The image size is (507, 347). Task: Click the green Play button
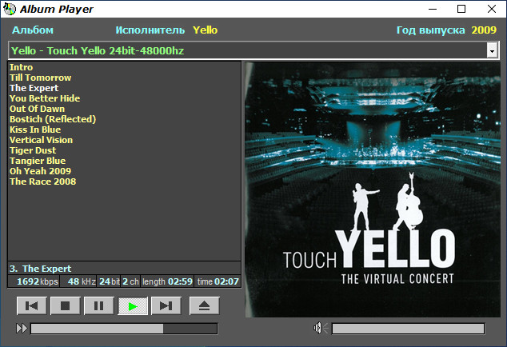(133, 305)
